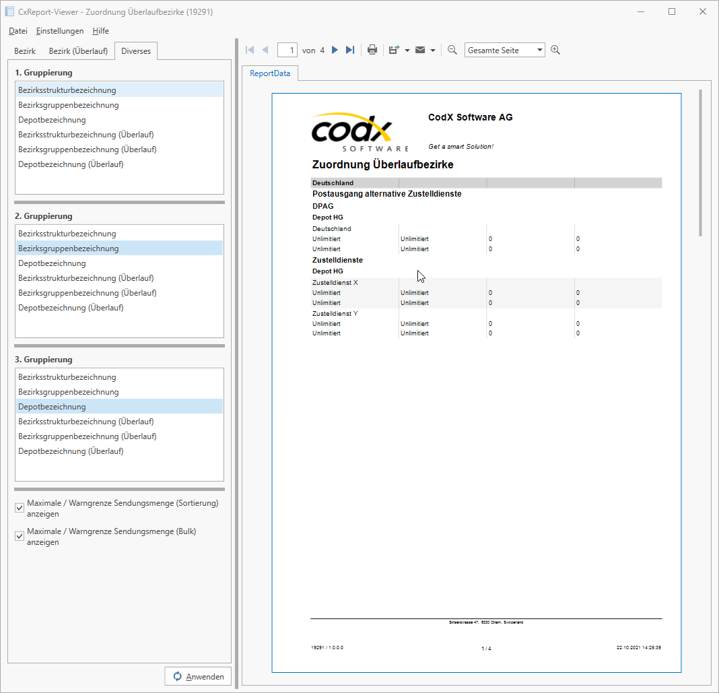Switch to the Bezirk tab
719x693 pixels.
pyautogui.click(x=25, y=51)
